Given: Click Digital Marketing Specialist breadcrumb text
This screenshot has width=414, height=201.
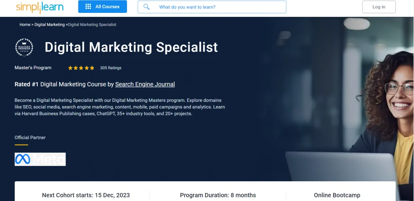Looking at the screenshot, I should pyautogui.click(x=92, y=25).
